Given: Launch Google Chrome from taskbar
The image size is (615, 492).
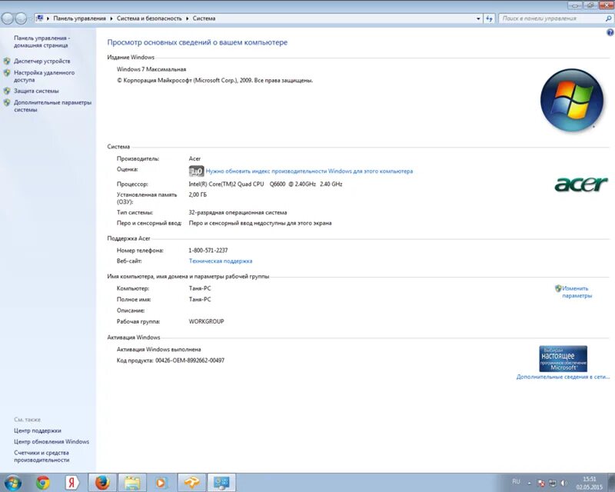Looking at the screenshot, I should pyautogui.click(x=43, y=483).
